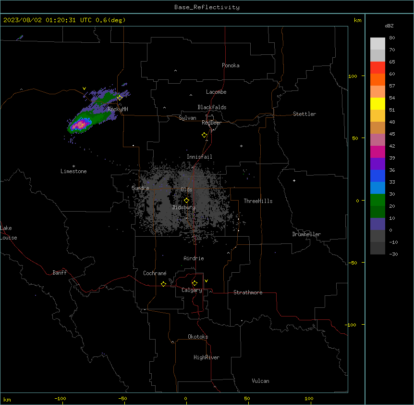The width and height of the screenshot is (414, 405).
Task: Click the yellow diamond marker south of RedDeer
Action: click(x=205, y=135)
